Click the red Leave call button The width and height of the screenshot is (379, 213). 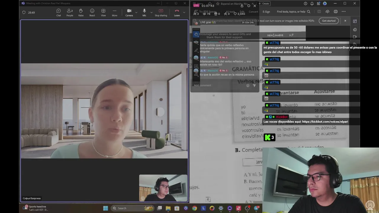click(x=177, y=12)
